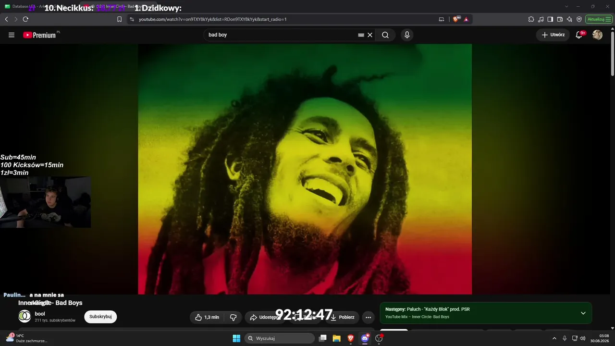
Task: Show hidden system tray icons
Action: (x=554, y=338)
